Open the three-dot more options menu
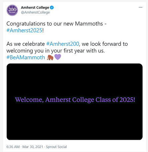Screen dimensions: 148x152 140,7
